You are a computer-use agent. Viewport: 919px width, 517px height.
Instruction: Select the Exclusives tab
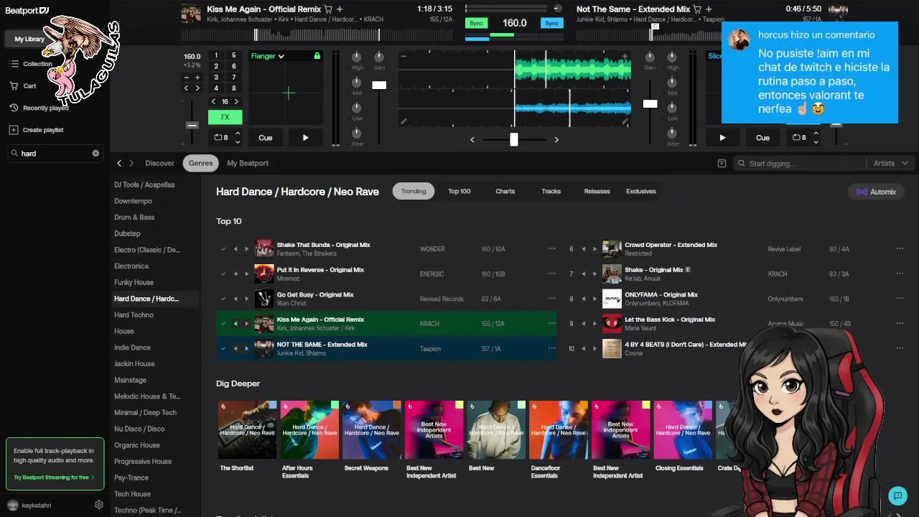click(x=641, y=191)
